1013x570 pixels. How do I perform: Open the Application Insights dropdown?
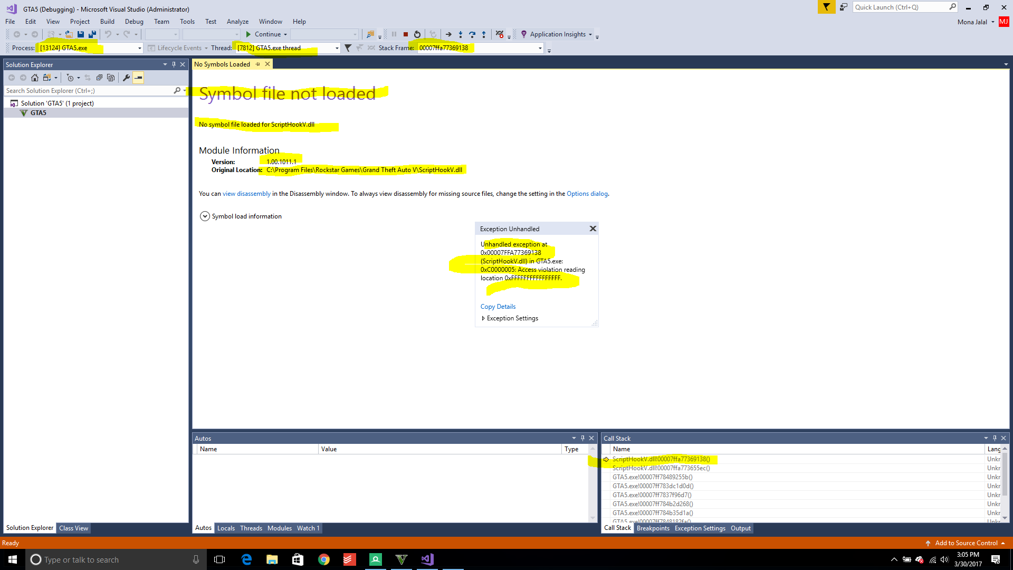click(590, 34)
